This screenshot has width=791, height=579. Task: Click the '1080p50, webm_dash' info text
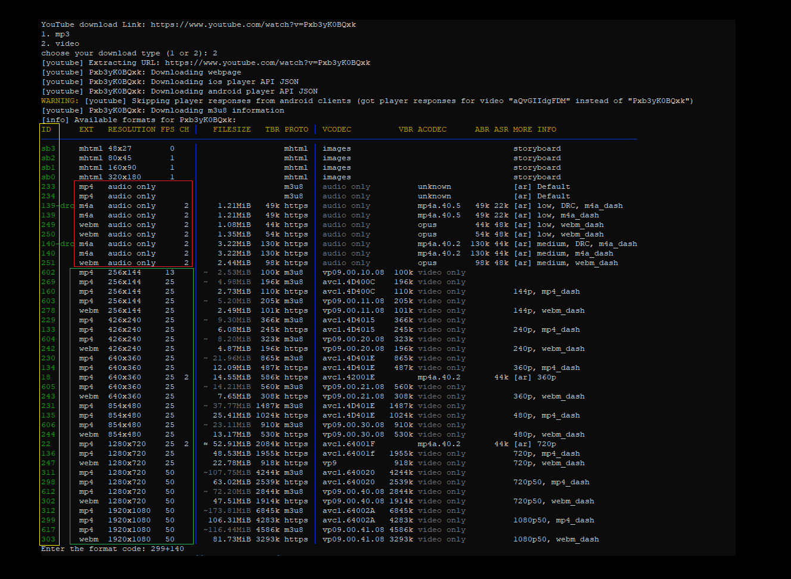556,539
